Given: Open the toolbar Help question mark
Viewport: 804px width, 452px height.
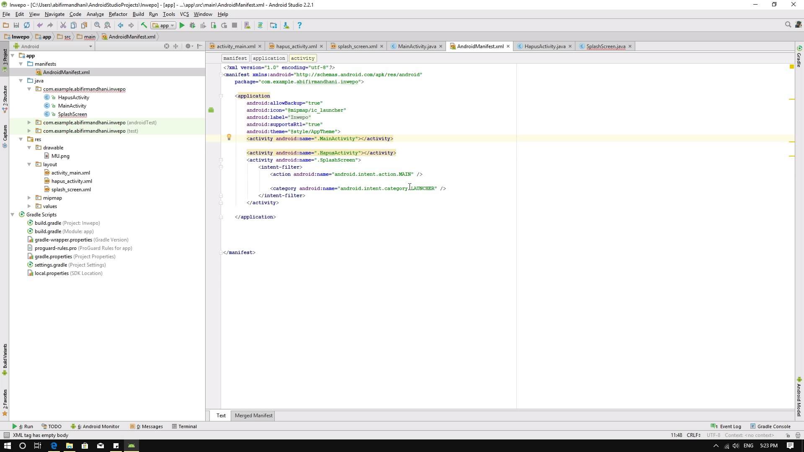Looking at the screenshot, I should (299, 26).
